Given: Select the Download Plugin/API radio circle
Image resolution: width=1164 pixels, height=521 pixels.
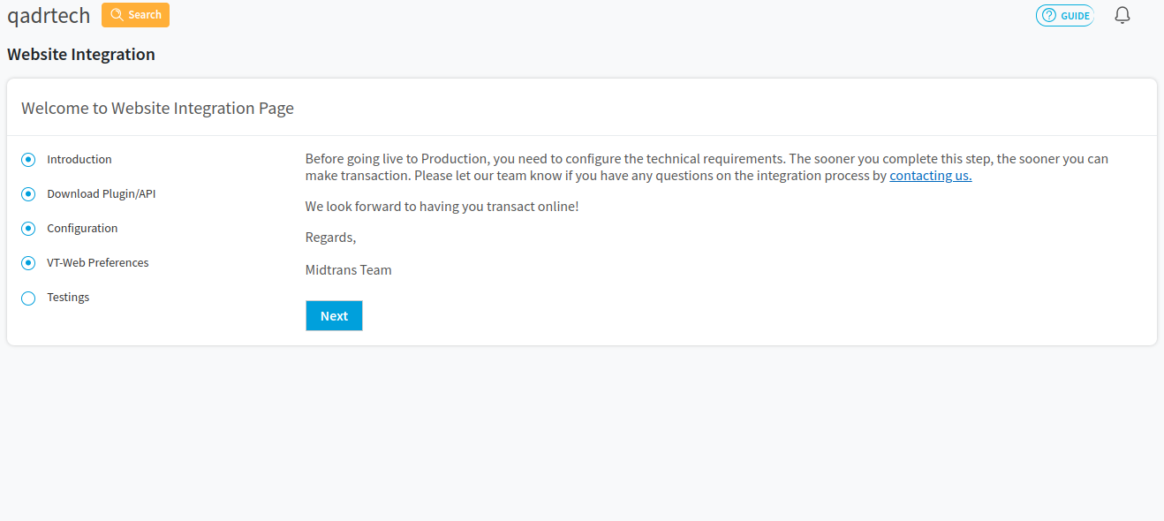Looking at the screenshot, I should (x=28, y=194).
